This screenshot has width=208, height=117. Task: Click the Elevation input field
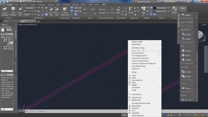(105, 9)
